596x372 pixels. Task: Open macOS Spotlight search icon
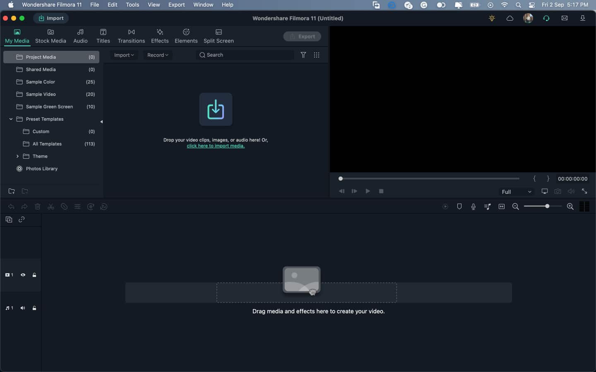click(518, 5)
